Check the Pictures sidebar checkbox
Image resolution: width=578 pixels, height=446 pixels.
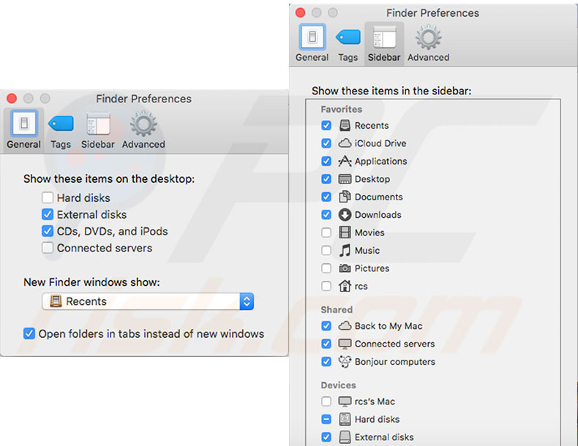[x=326, y=268]
